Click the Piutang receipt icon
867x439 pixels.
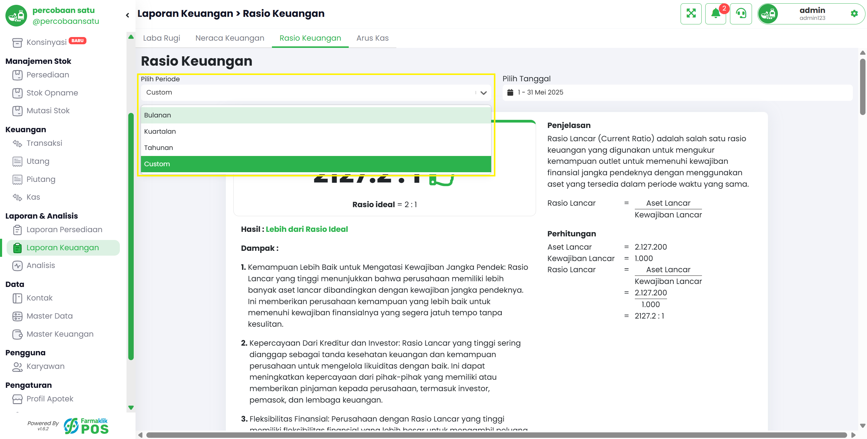[x=17, y=180]
